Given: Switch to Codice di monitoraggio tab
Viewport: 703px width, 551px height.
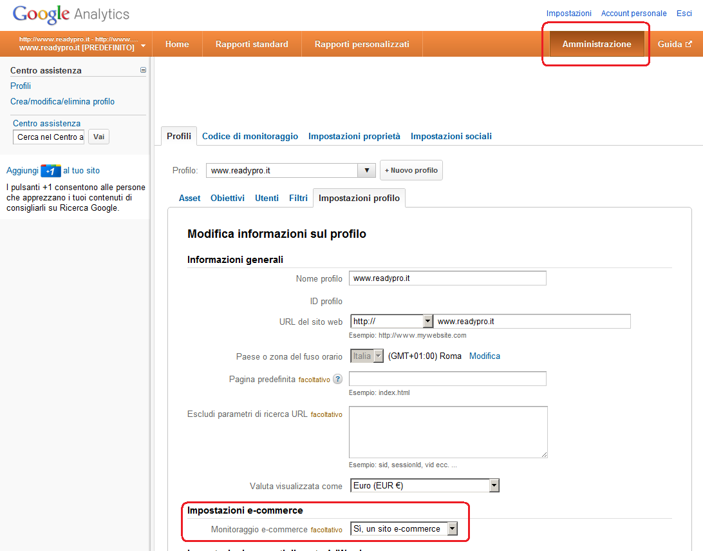Looking at the screenshot, I should tap(250, 136).
